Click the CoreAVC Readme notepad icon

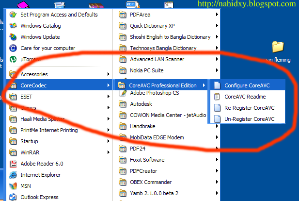coord(217,97)
